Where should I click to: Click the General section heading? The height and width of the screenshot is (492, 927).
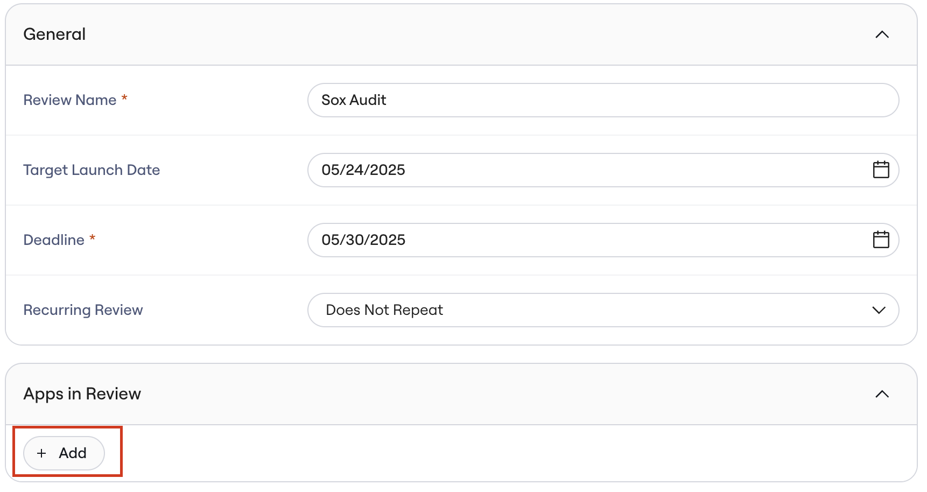click(54, 34)
